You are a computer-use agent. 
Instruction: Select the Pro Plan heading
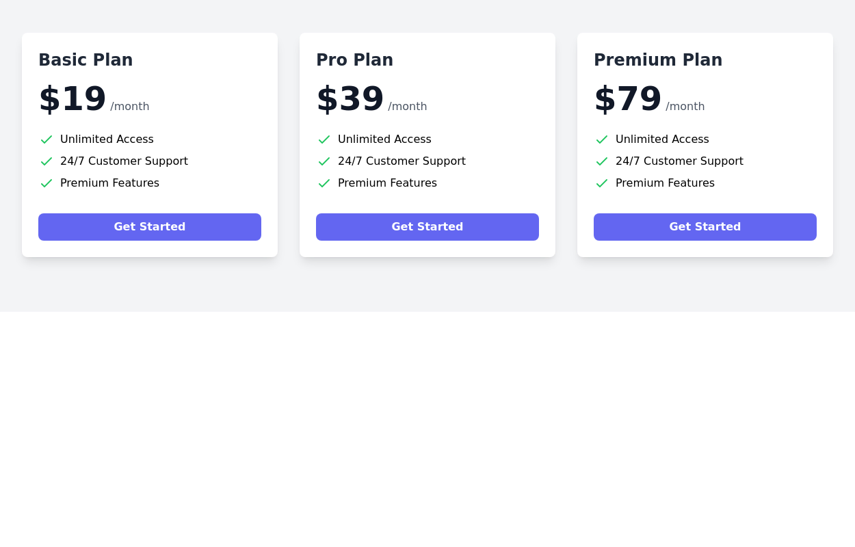point(354,60)
